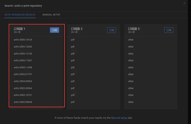Click the 订阅源 3 heading
The height and width of the screenshot is (124, 191).
tap(134, 29)
